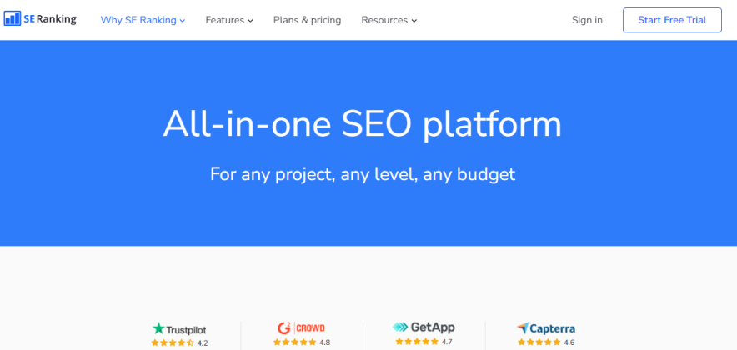Click the Sign in link

(587, 20)
